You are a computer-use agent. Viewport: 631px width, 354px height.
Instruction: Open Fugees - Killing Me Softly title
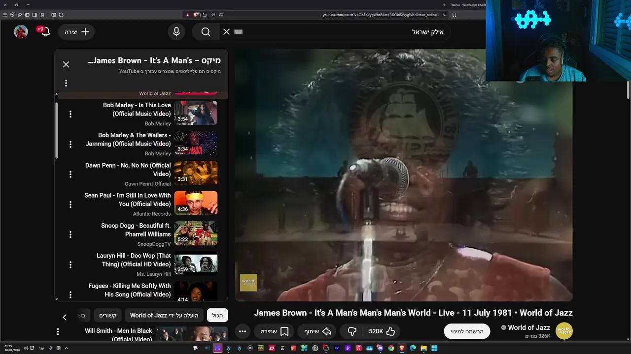tap(130, 290)
